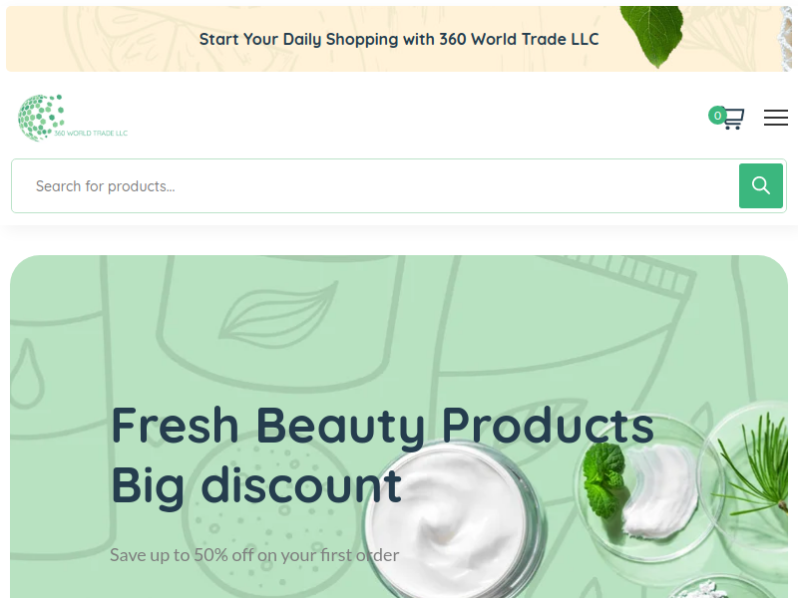The image size is (798, 598).
Task: Click the white cream jar image
Action: point(451,524)
